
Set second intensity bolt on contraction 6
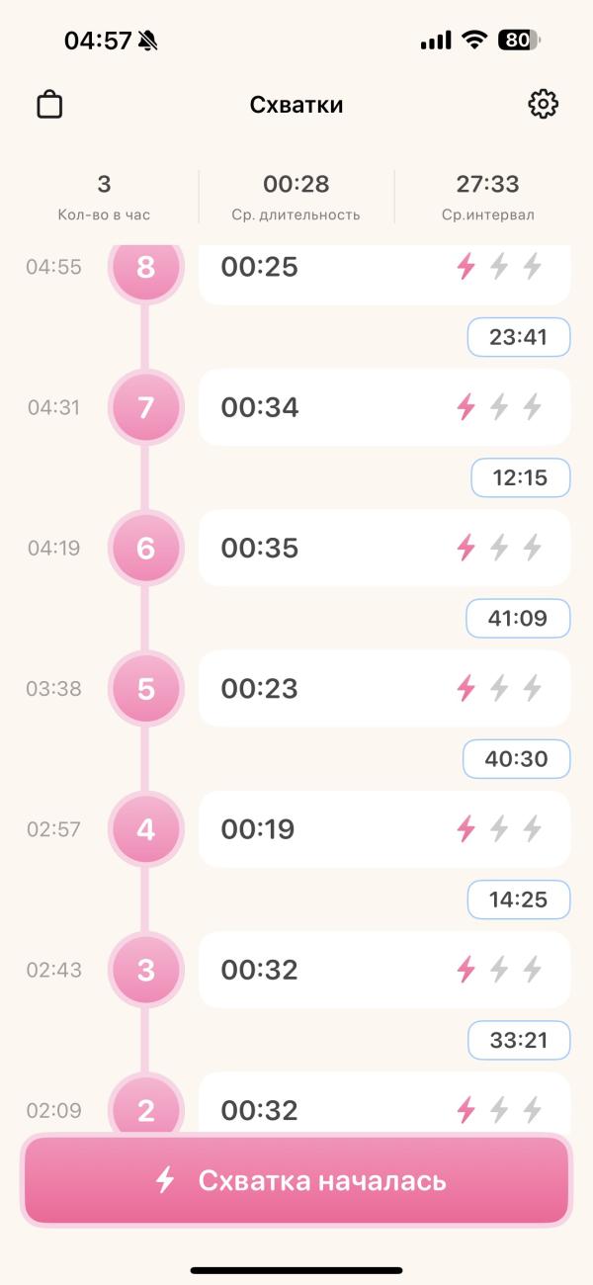499,548
